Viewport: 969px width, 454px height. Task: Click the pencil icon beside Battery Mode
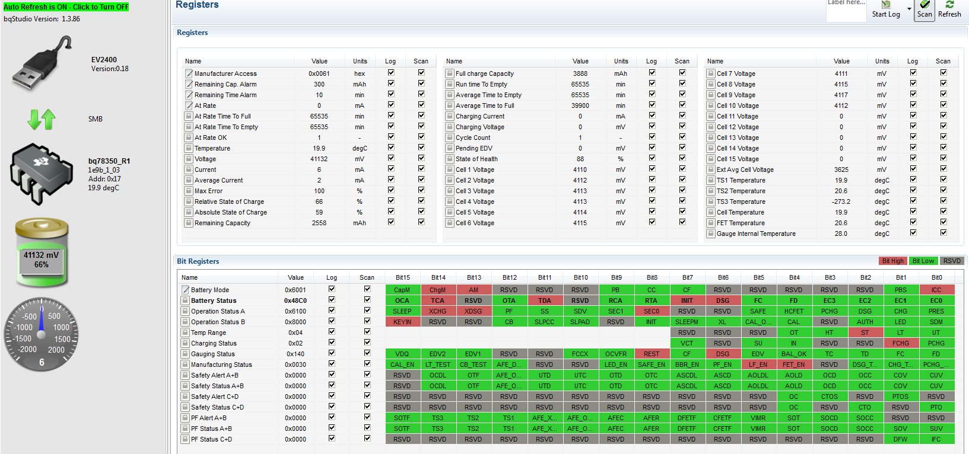pyautogui.click(x=185, y=290)
